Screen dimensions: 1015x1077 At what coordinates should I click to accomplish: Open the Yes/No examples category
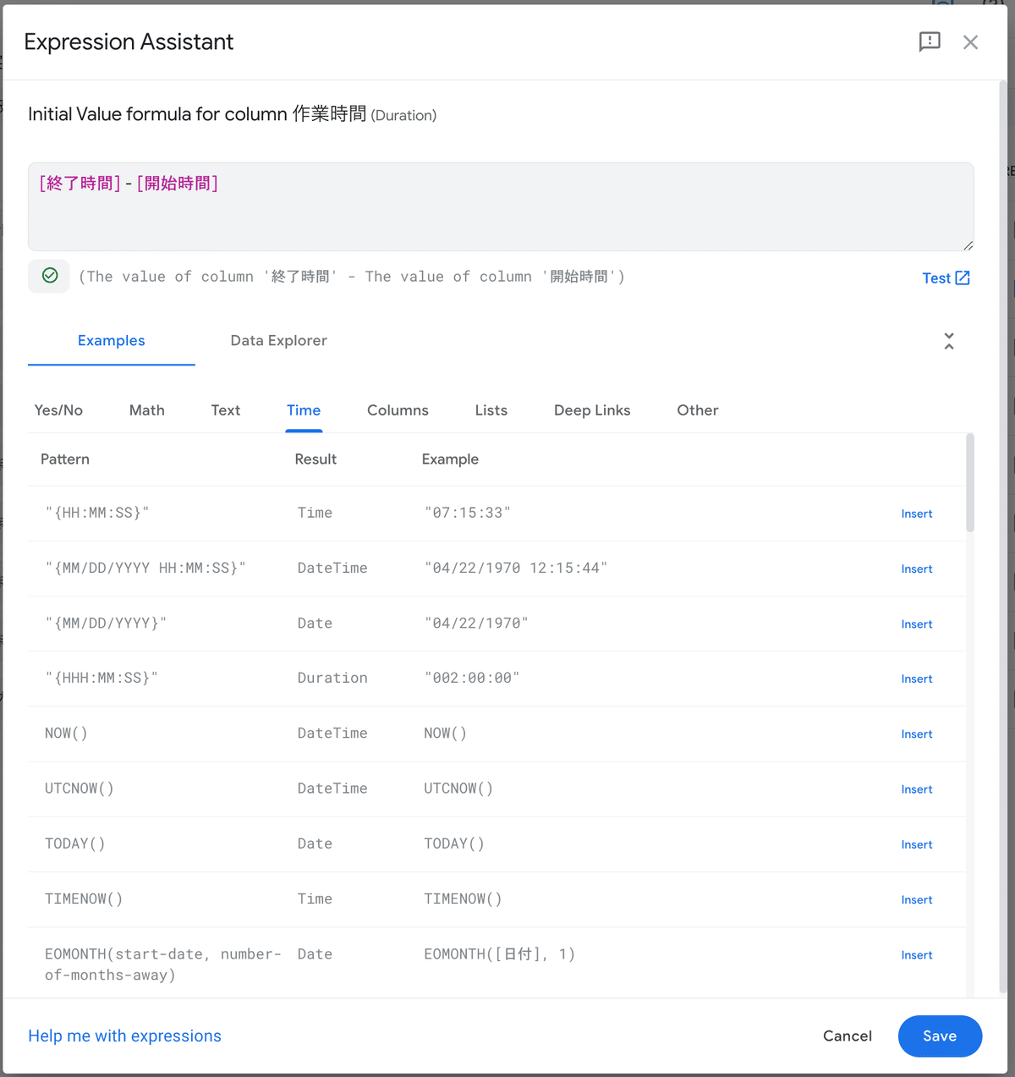[58, 410]
